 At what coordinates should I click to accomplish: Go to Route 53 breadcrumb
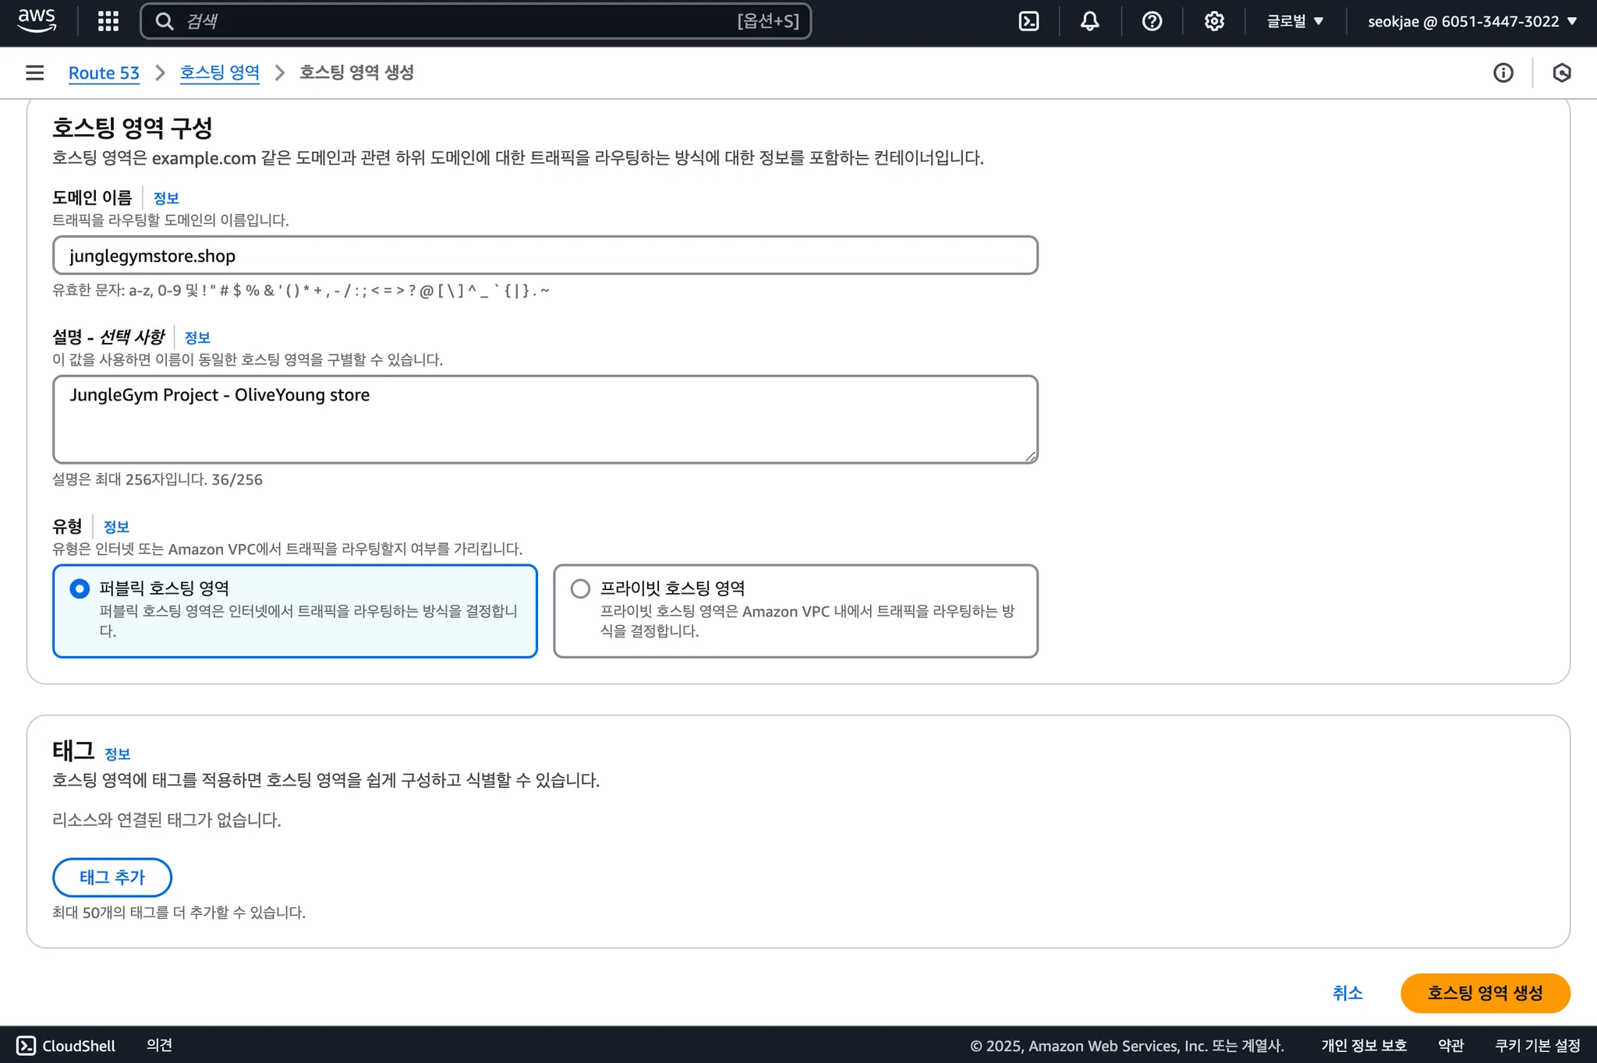104,72
